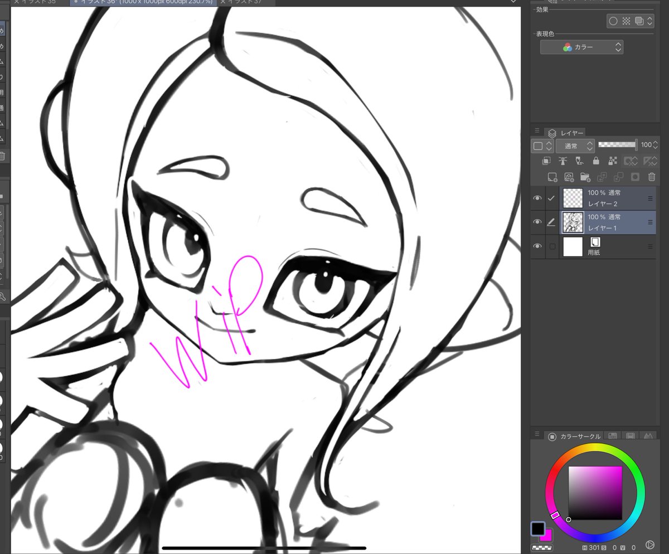669x554 pixels.
Task: Open the 通常 blending mode dropdown
Action: click(575, 146)
